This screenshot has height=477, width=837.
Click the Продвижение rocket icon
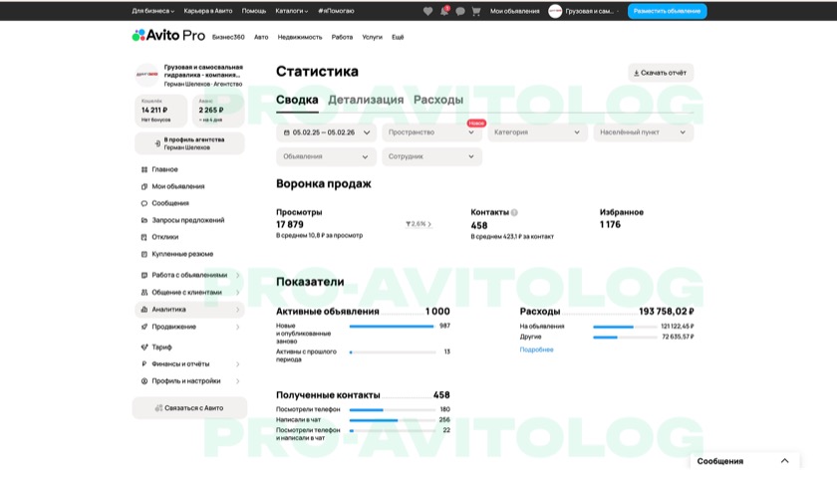pyautogui.click(x=144, y=327)
